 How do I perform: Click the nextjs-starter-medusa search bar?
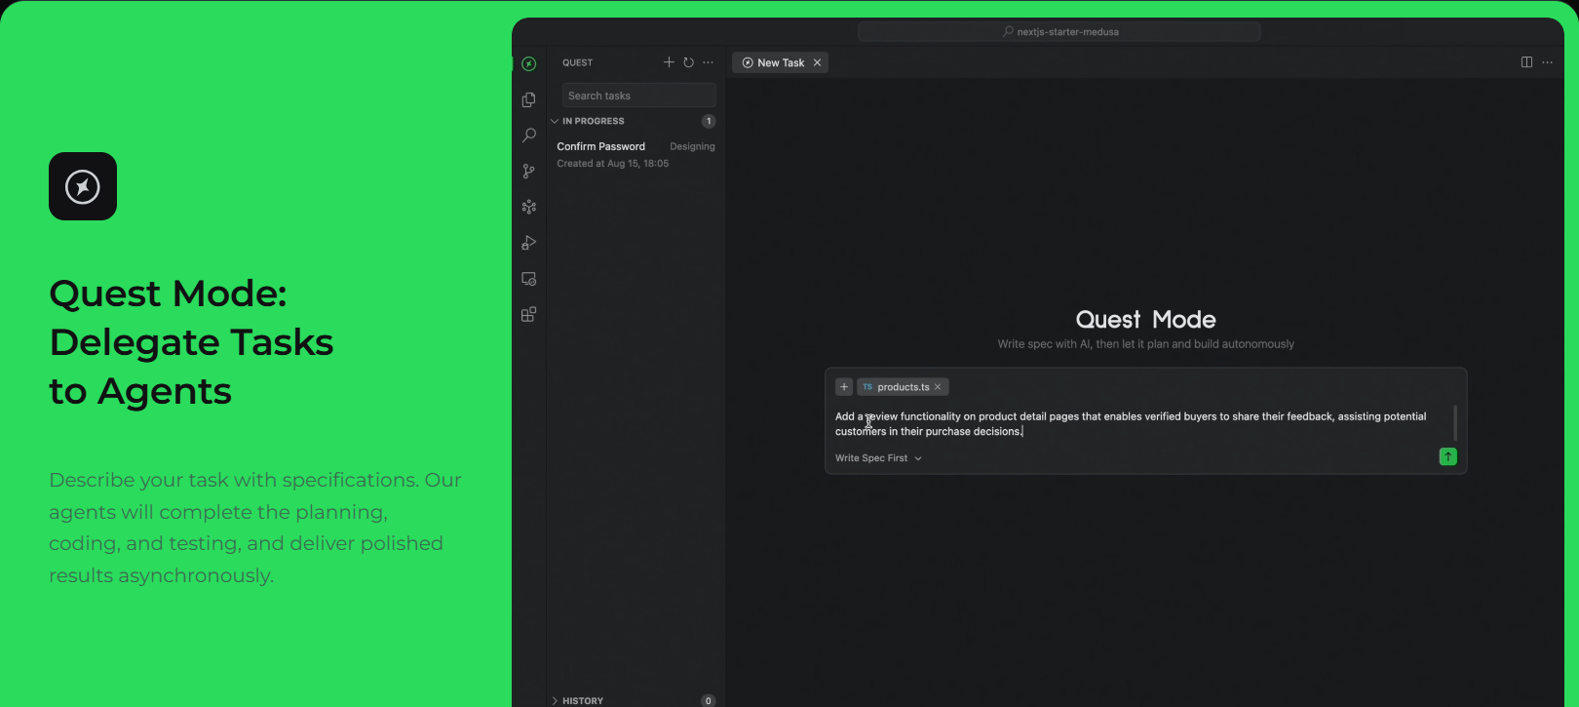click(1059, 32)
